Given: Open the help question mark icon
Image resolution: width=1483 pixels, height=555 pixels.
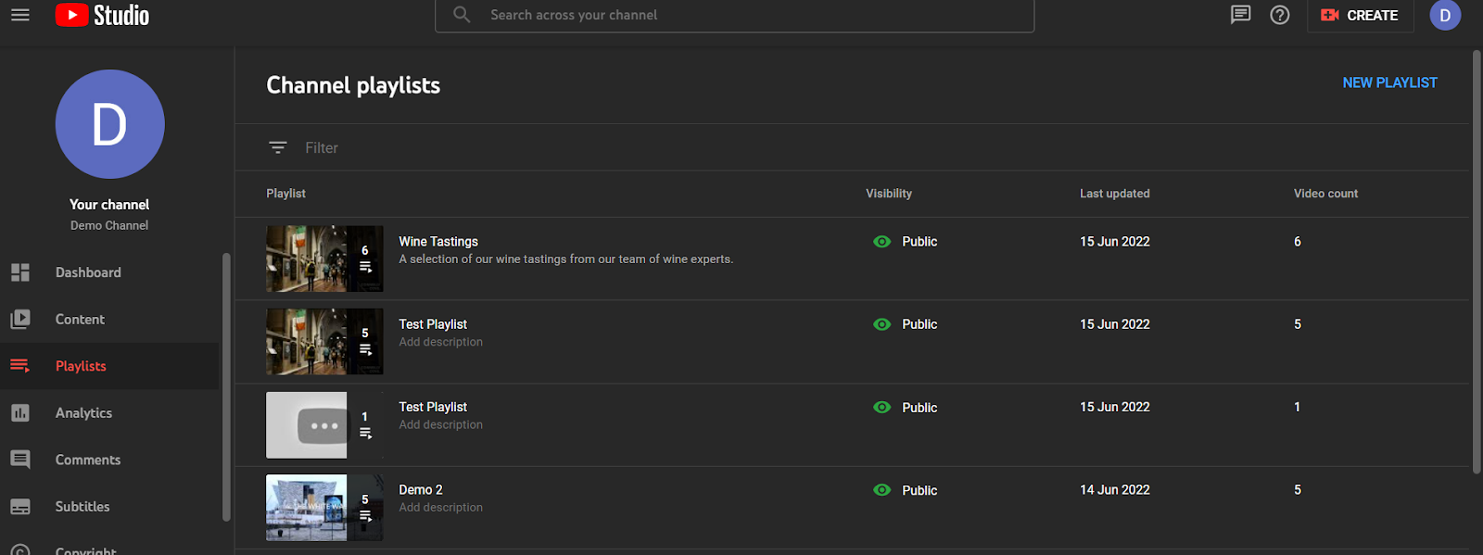Looking at the screenshot, I should click(x=1280, y=15).
